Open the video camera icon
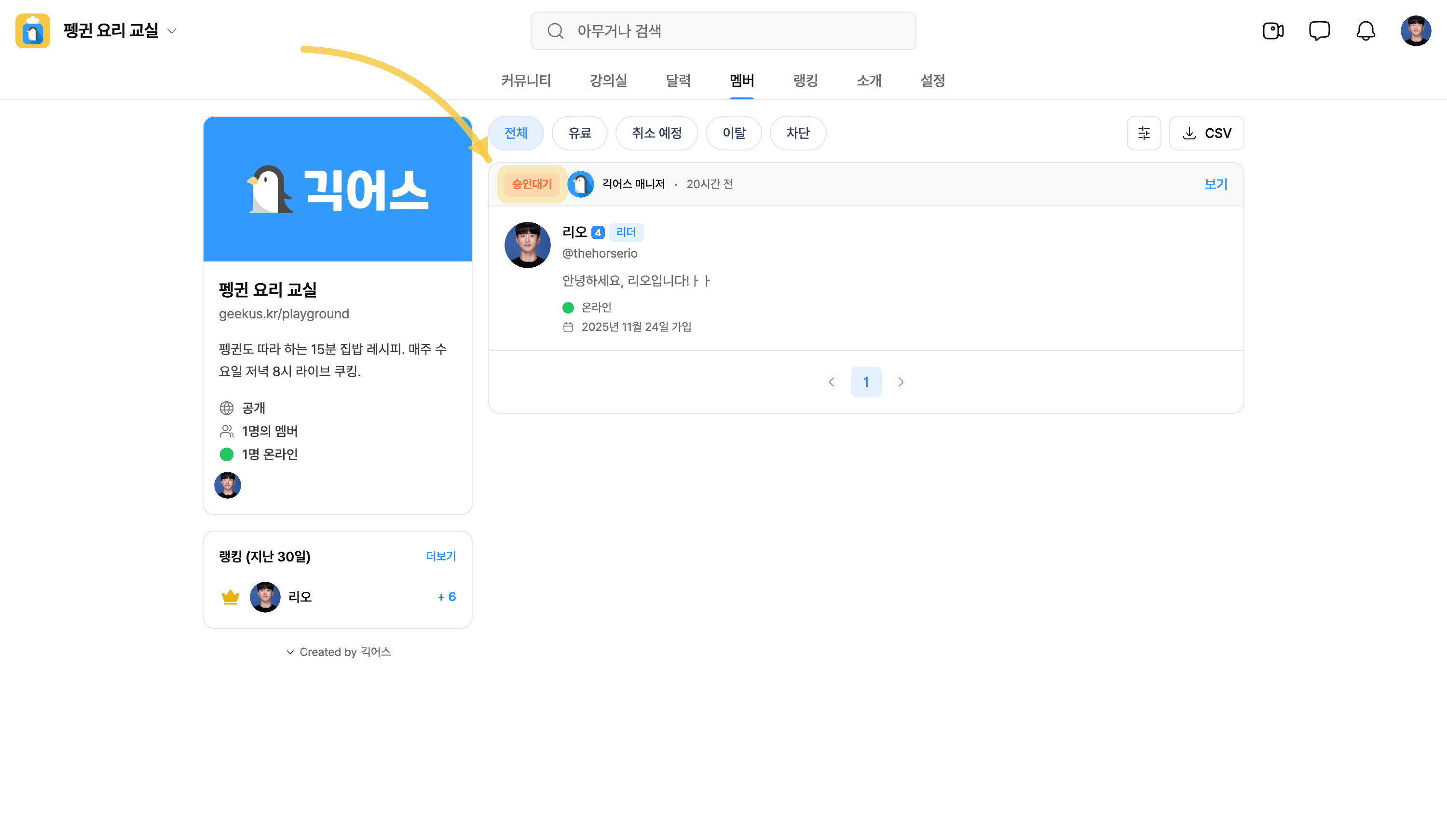Image resolution: width=1447 pixels, height=820 pixels. 1273,31
